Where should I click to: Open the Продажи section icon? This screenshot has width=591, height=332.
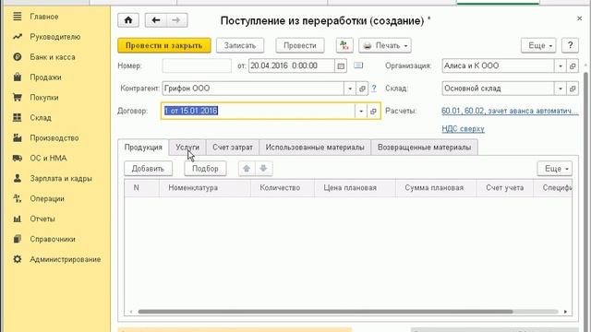pos(18,77)
